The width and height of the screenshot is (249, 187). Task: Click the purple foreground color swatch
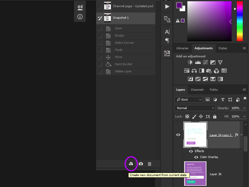(x=179, y=5)
